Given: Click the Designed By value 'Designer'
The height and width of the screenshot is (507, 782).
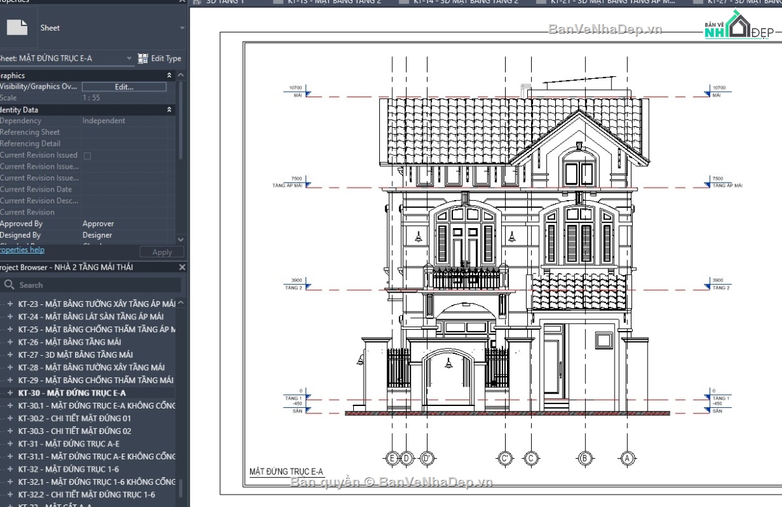Looking at the screenshot, I should point(97,235).
